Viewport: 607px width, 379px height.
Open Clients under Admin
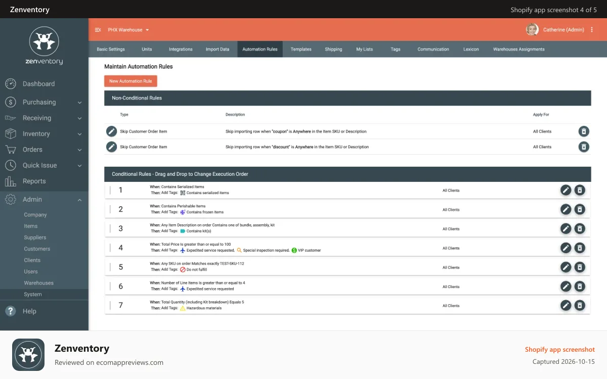(x=32, y=260)
